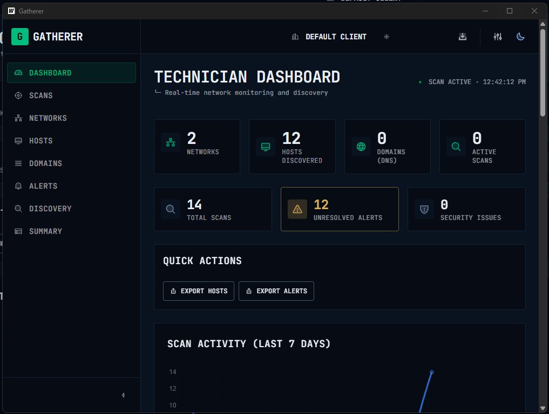Toggle the Unresolved Alerts card highlight

[339, 209]
